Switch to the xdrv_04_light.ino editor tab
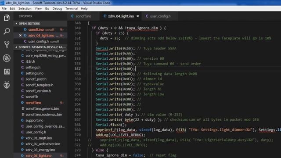The height and width of the screenshot is (158, 281). [121, 16]
